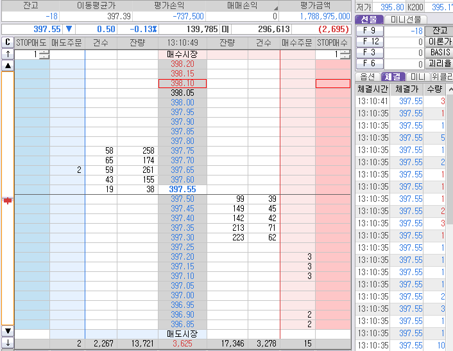Click the empty red-outlined STOP매수 cell at 398.10

[x=333, y=84]
